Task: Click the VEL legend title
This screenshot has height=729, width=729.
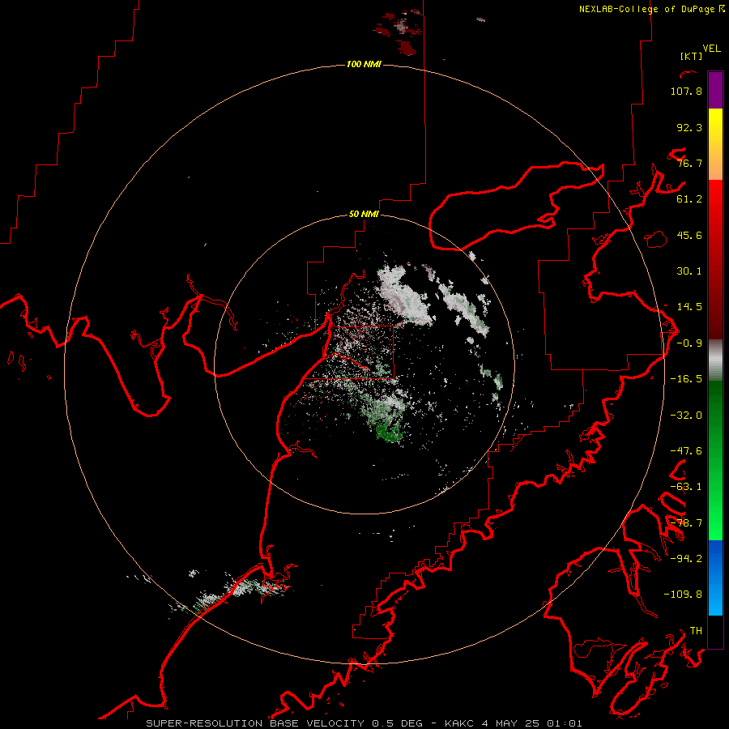Action: tap(711, 49)
